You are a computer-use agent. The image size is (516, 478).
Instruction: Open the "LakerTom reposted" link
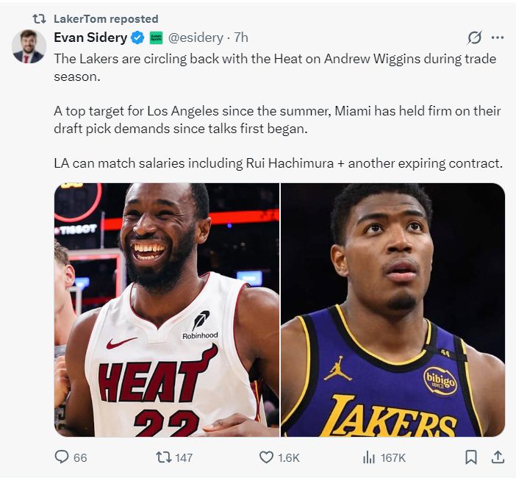106,18
